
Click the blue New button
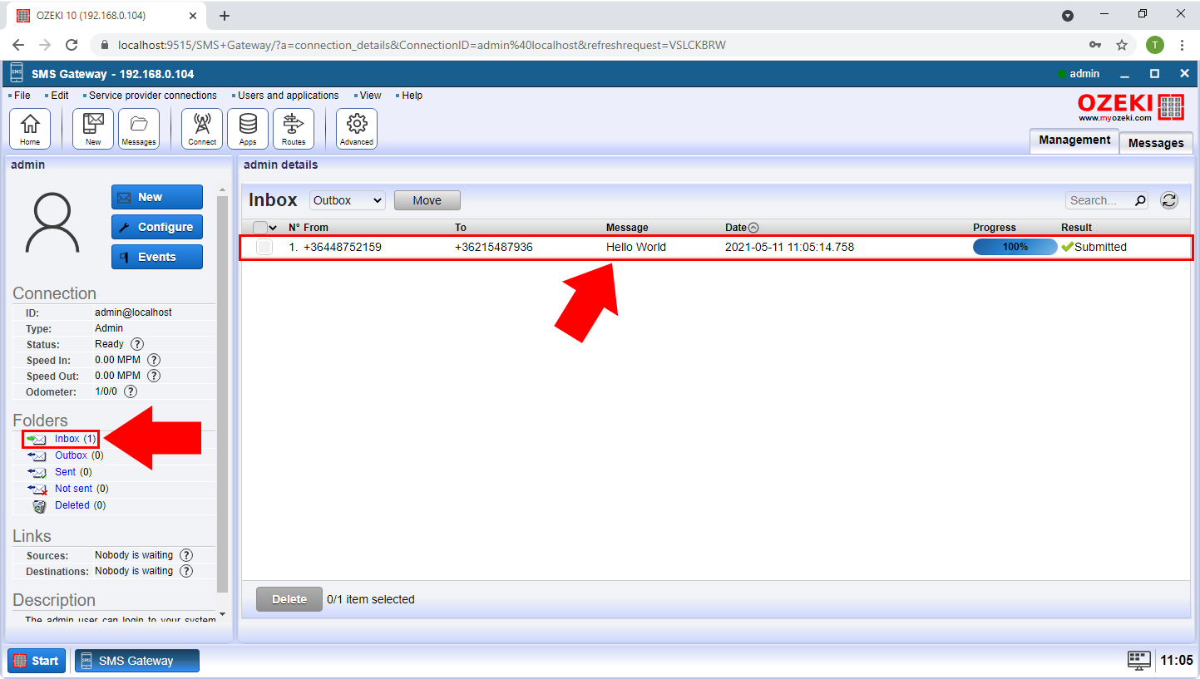[157, 197]
